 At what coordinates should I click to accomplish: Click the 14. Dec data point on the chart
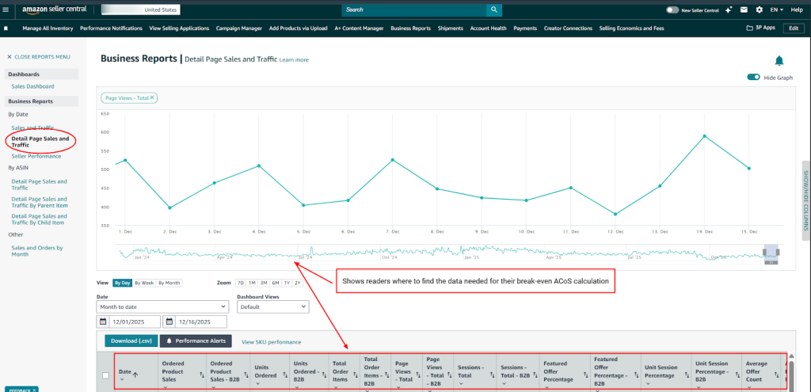704,136
